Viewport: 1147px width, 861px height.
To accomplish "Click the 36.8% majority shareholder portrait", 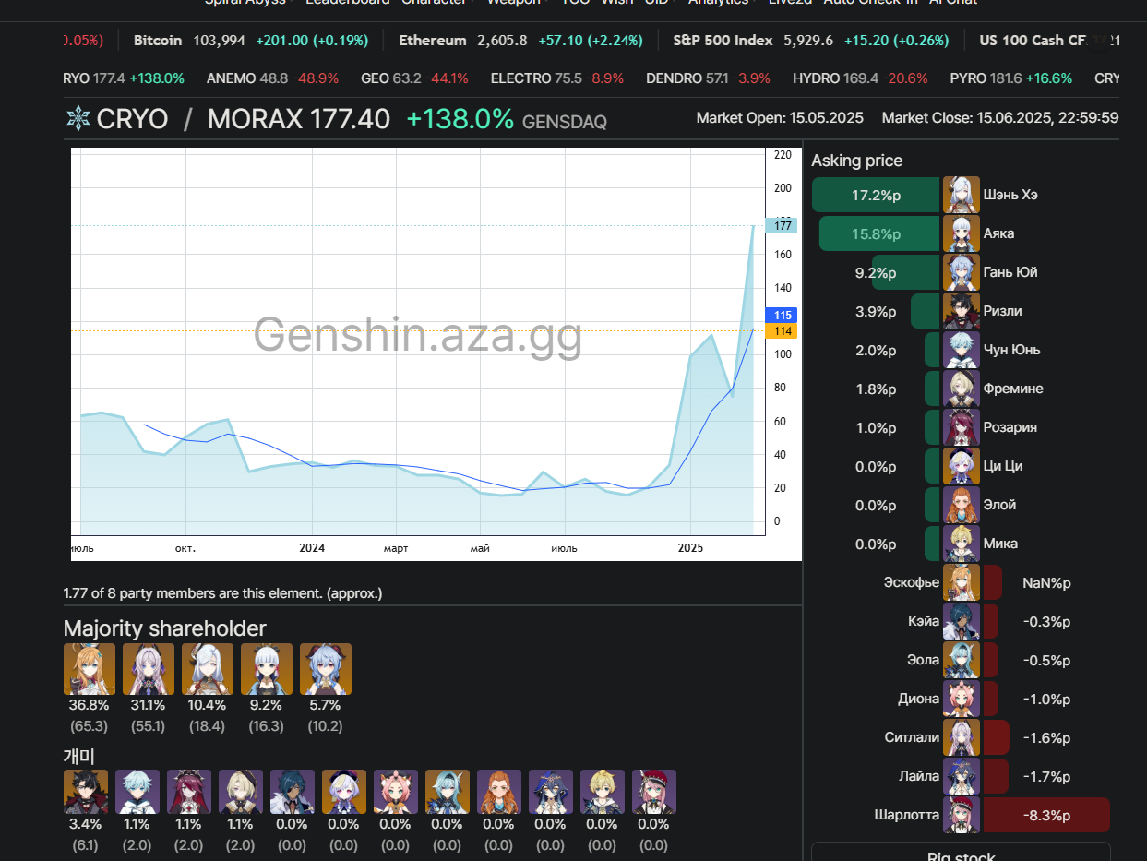I will tap(90, 669).
